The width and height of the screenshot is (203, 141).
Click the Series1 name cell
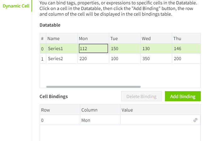tap(61, 49)
